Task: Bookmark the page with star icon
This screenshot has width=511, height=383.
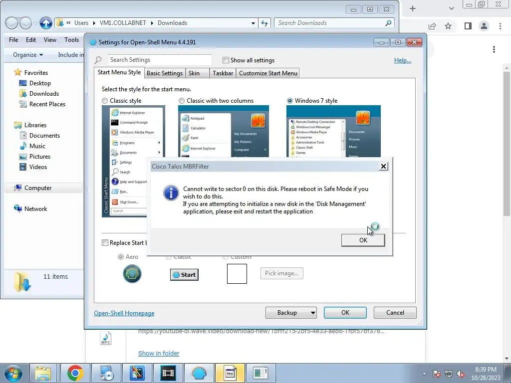Action: [448, 26]
